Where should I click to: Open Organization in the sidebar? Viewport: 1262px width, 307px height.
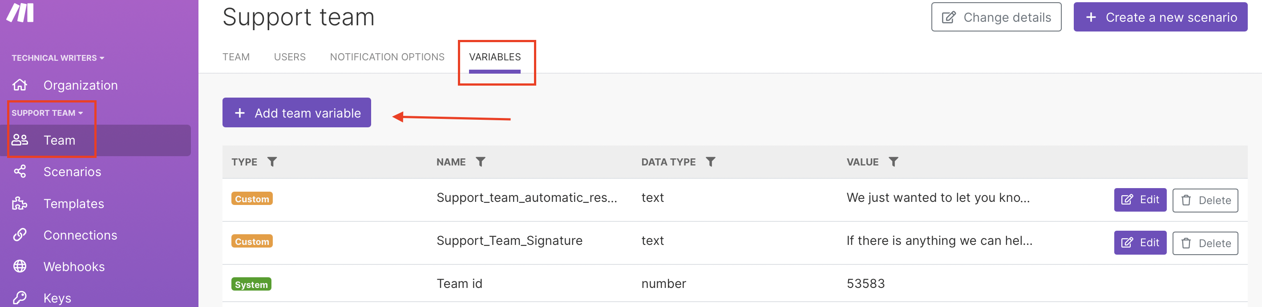click(81, 85)
